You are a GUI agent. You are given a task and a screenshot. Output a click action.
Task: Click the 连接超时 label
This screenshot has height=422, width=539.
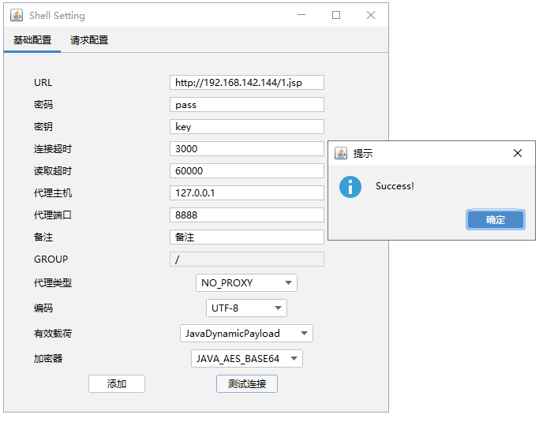(53, 149)
